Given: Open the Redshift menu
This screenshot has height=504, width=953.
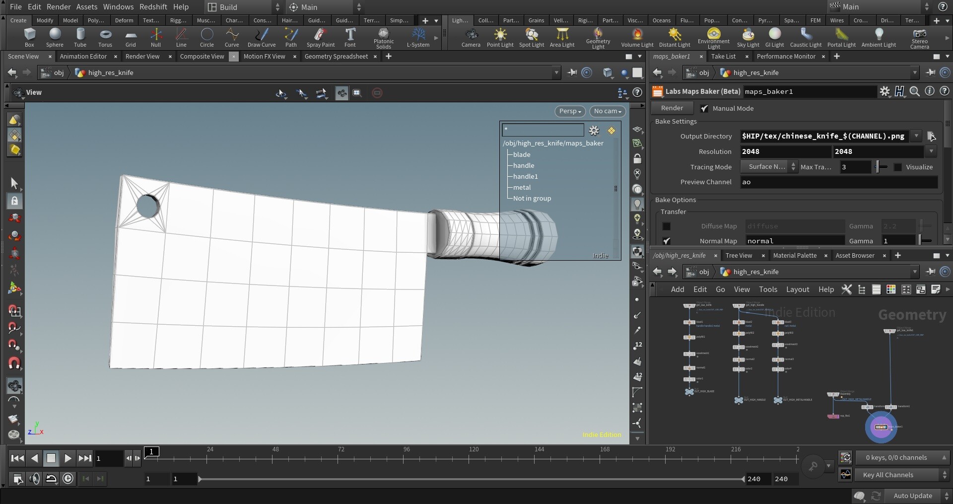Looking at the screenshot, I should tap(153, 6).
